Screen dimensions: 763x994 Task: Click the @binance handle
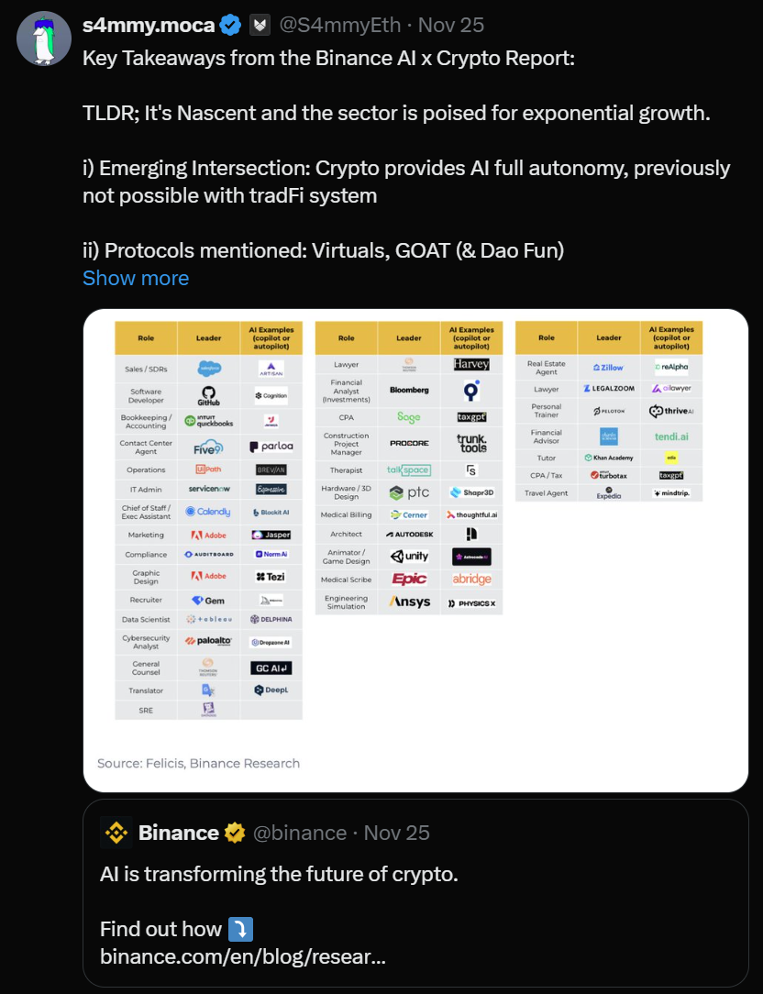(x=299, y=833)
